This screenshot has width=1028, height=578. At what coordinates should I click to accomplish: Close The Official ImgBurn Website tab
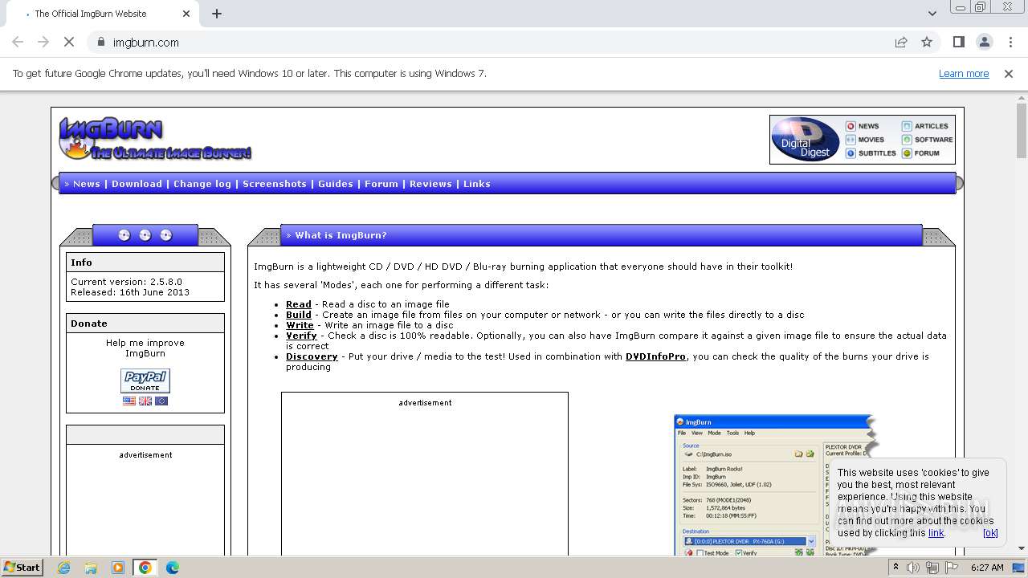pyautogui.click(x=186, y=14)
